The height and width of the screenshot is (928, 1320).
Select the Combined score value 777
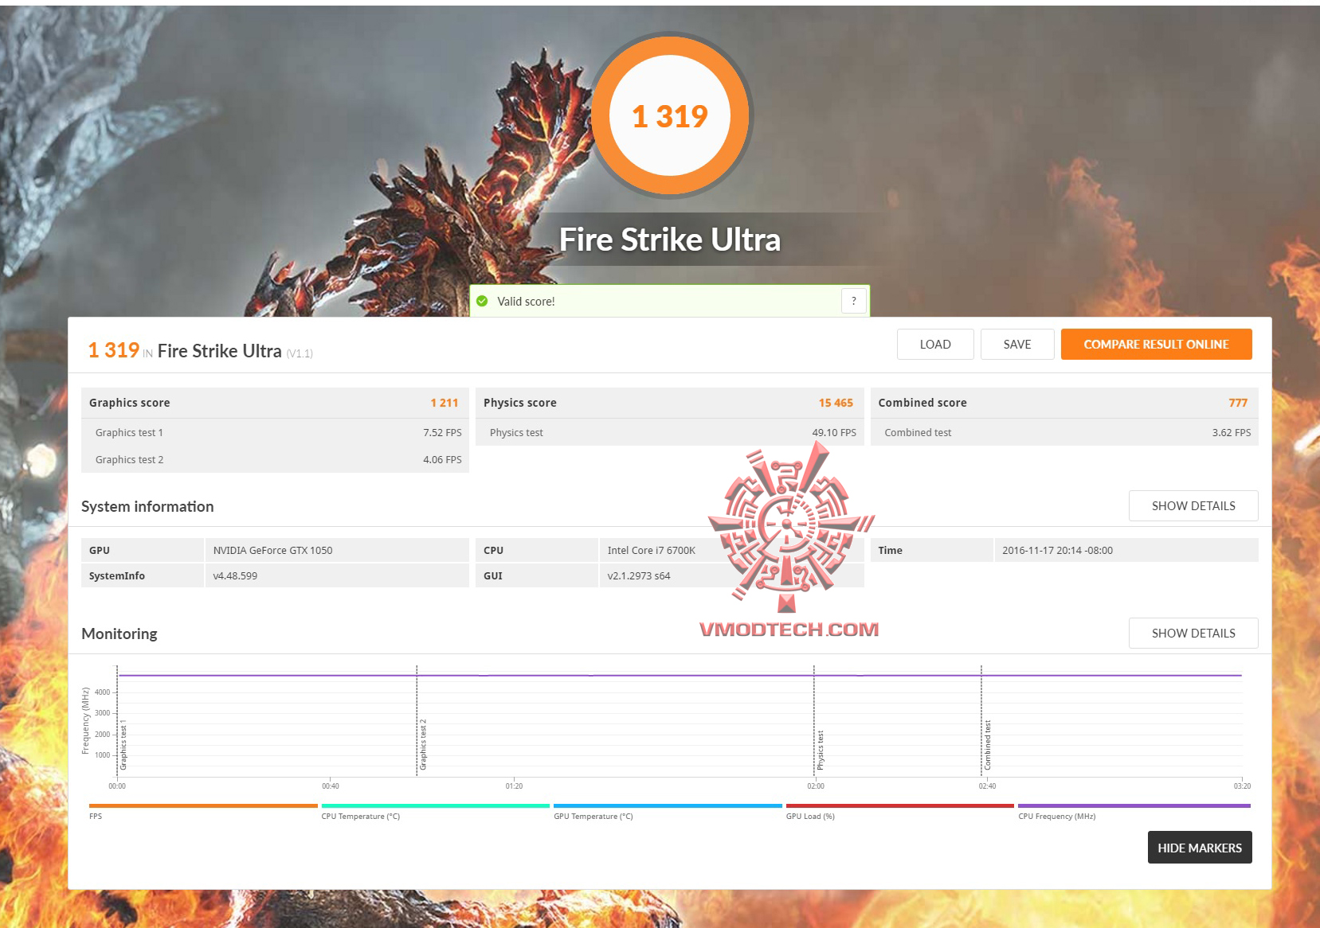(x=1238, y=403)
